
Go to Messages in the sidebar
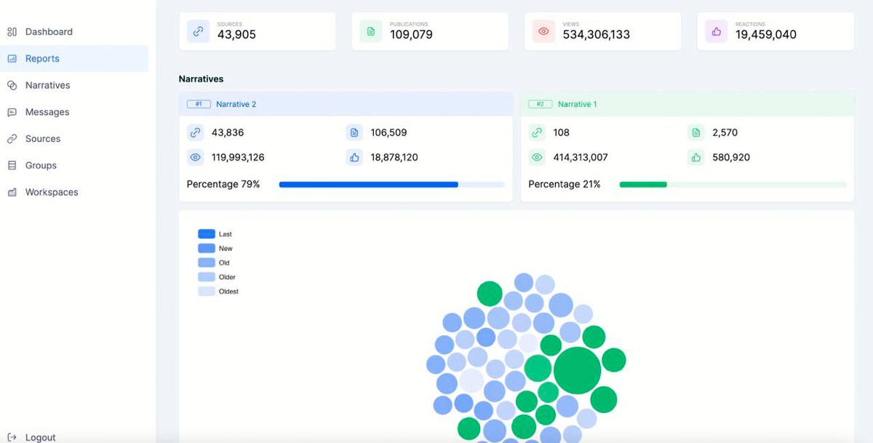[47, 112]
